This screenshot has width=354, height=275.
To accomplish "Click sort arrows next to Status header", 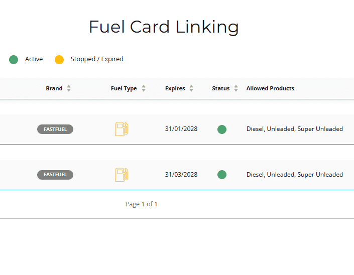I will click(236, 88).
